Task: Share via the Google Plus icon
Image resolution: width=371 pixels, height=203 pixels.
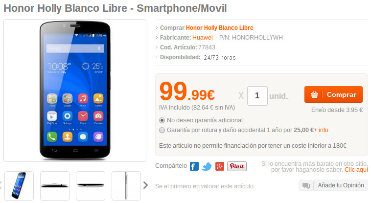Action: tap(220, 166)
